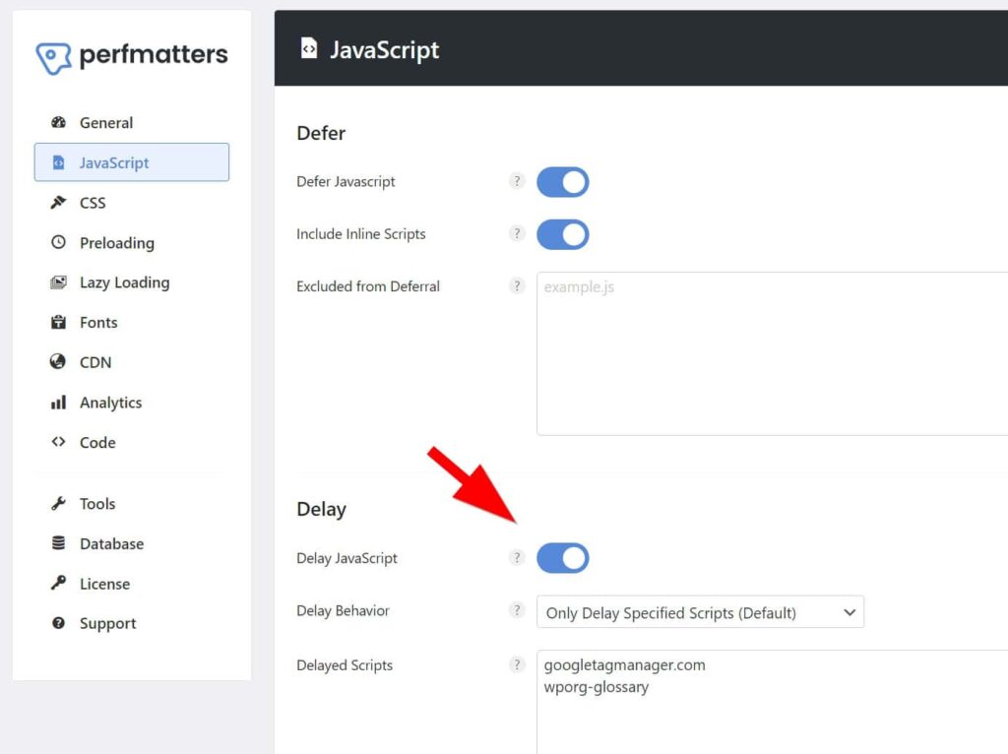Click the help icon beside Excluded from Deferral

517,286
